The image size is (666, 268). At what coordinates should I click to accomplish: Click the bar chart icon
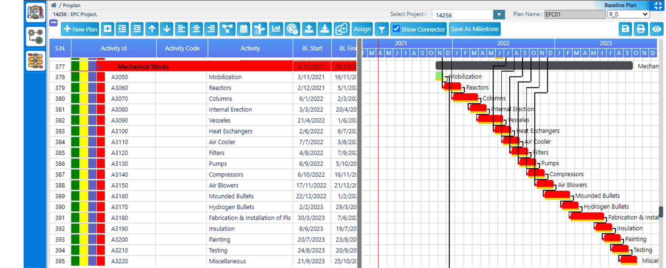pyautogui.click(x=276, y=29)
